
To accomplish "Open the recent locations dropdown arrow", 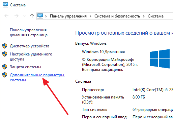I will click(x=24, y=16).
